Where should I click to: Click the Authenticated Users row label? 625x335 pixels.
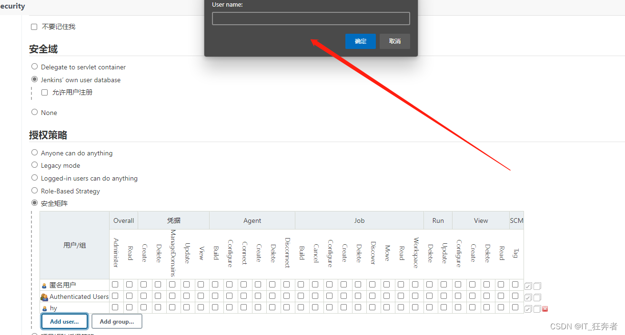pyautogui.click(x=79, y=297)
